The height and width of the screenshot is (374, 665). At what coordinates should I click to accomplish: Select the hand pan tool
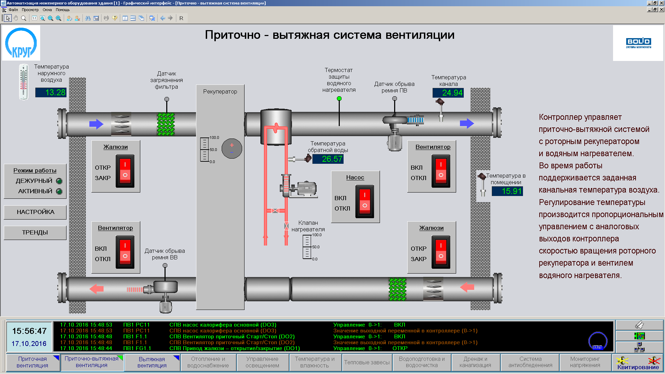(x=16, y=18)
